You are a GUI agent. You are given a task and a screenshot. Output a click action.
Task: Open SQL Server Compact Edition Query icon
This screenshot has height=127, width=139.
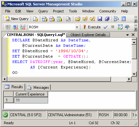[x=68, y=19]
